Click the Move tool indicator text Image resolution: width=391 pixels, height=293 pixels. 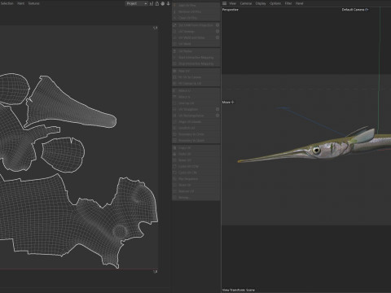[x=226, y=103]
